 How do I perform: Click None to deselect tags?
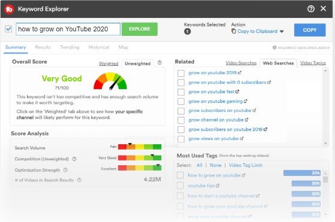click(x=216, y=165)
